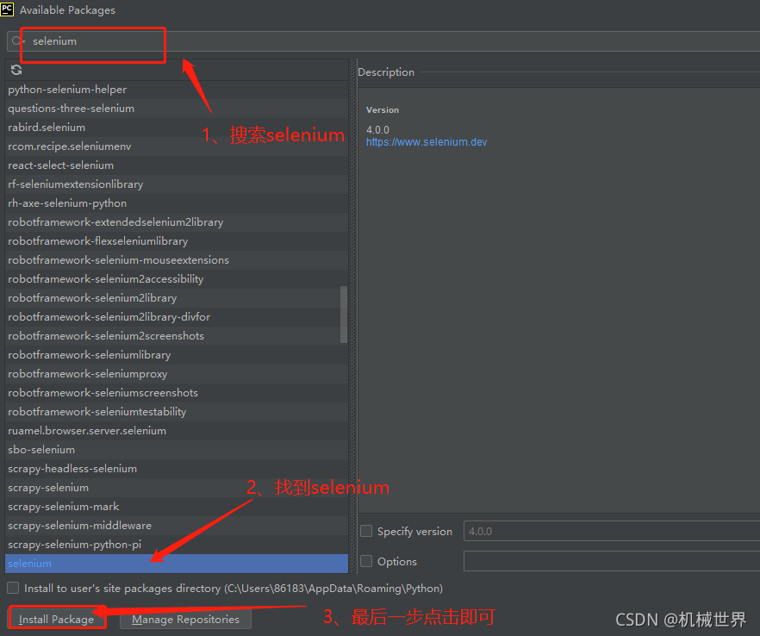Select robotframework-seleniumscreenshots package
This screenshot has height=636, width=760.
[x=177, y=393]
